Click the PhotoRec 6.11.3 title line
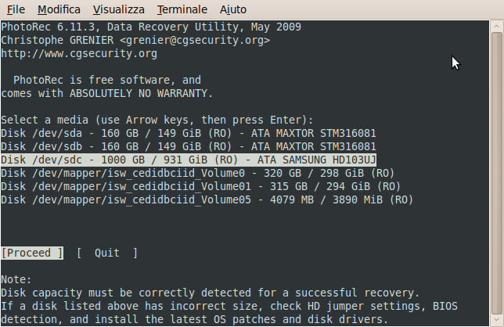 click(151, 27)
